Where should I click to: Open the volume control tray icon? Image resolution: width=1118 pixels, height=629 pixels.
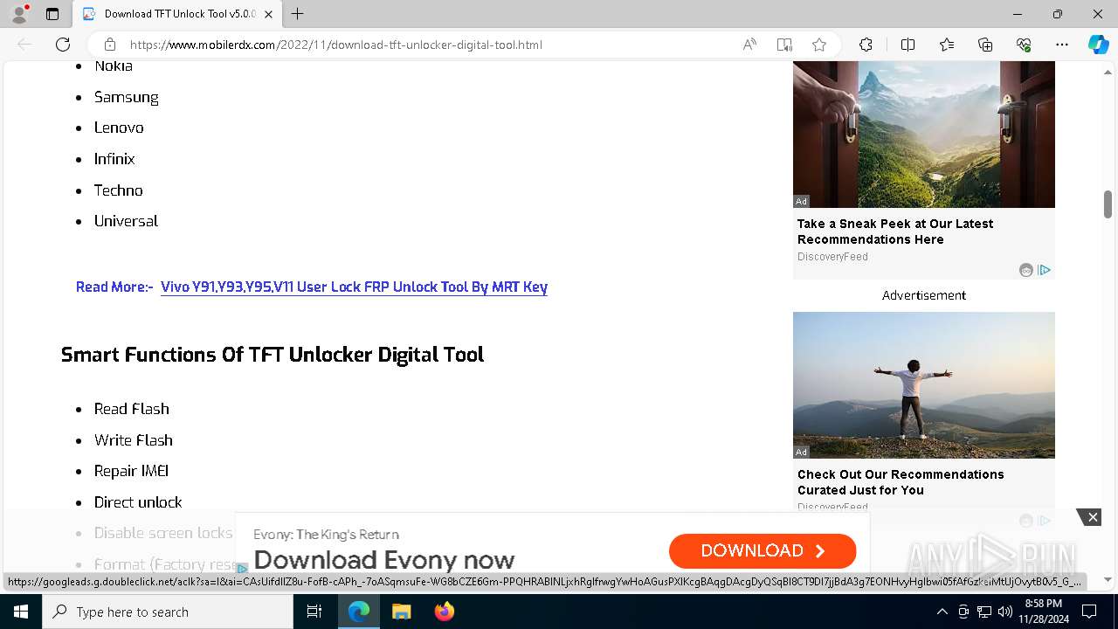point(1005,612)
